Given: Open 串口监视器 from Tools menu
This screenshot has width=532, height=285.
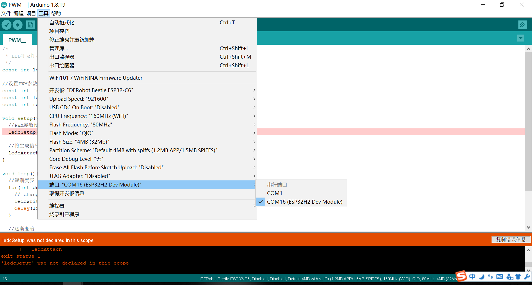Looking at the screenshot, I should click(147, 57).
